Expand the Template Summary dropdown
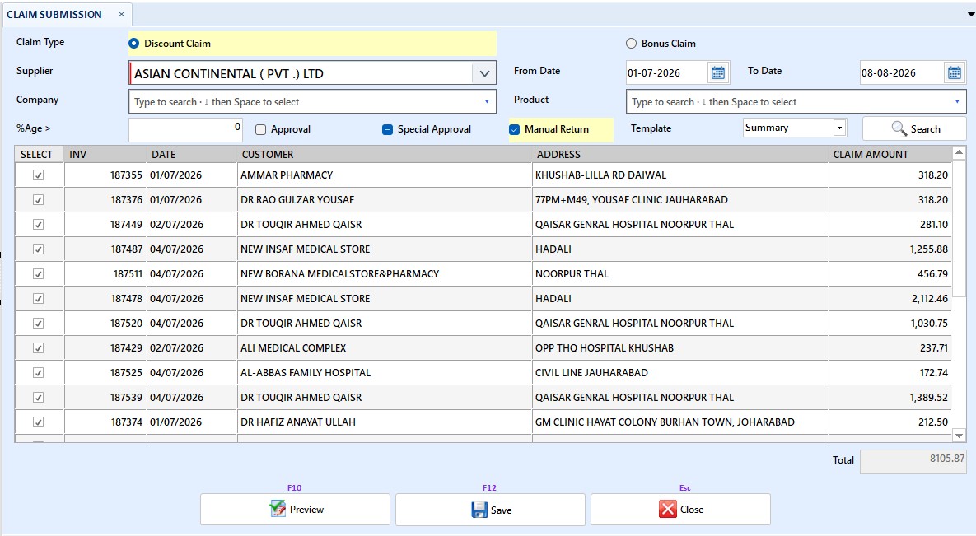 point(839,128)
